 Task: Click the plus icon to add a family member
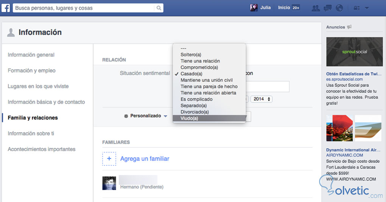pyautogui.click(x=109, y=159)
